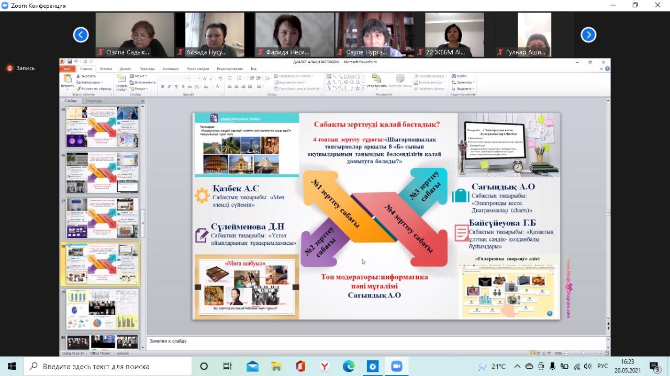Open the Arrange (Упорядочить) tool
The image size is (670, 376).
coord(376,81)
